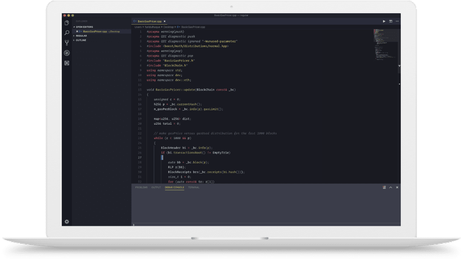Clear the debug console output
463x259 pixels.
(384, 187)
